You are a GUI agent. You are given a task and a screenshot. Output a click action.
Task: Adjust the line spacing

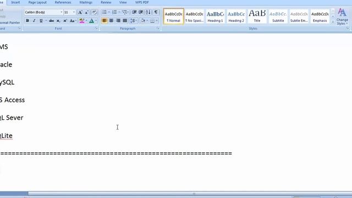(x=133, y=21)
